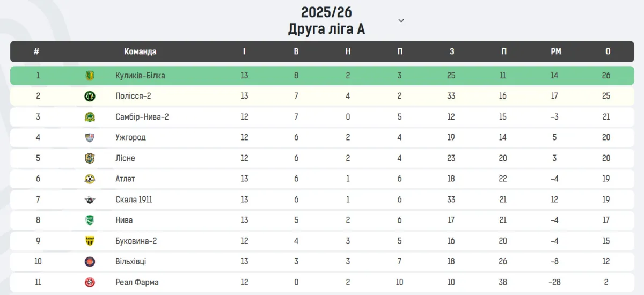
Task: Click the Атлет club logo
Action: pyautogui.click(x=90, y=179)
